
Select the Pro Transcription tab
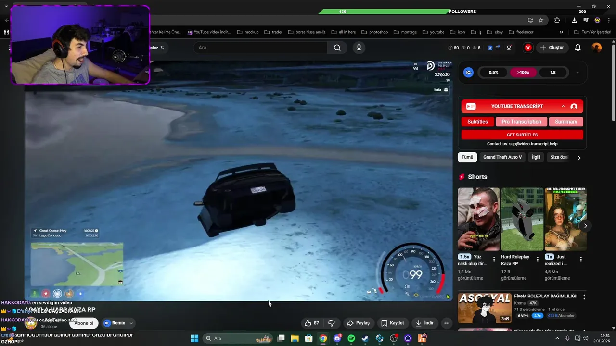click(x=521, y=122)
